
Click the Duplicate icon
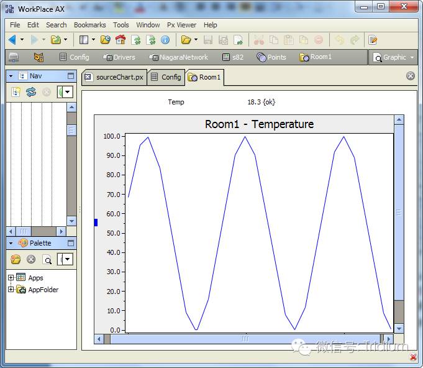[x=304, y=40]
